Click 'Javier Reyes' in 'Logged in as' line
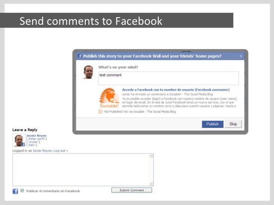The image size is (274, 205). (42, 151)
